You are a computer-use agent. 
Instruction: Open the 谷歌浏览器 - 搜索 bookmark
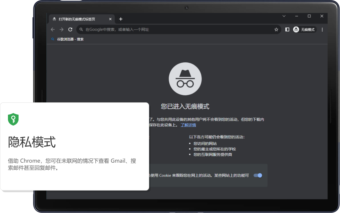67,39
